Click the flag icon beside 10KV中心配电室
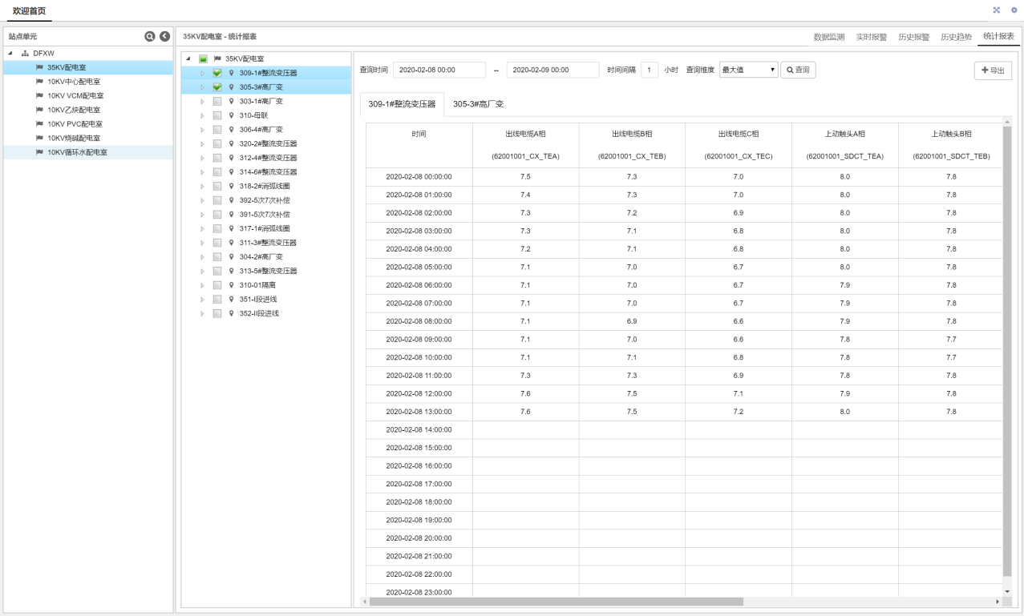 click(39, 82)
